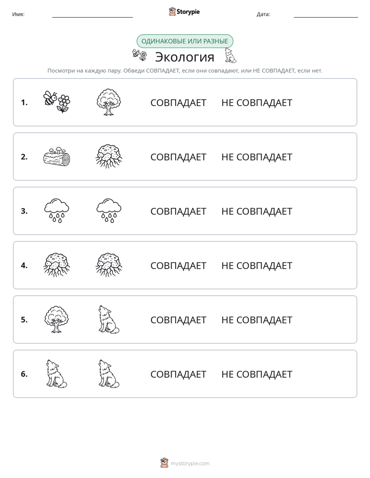Click the Дата date input line

tap(326, 14)
